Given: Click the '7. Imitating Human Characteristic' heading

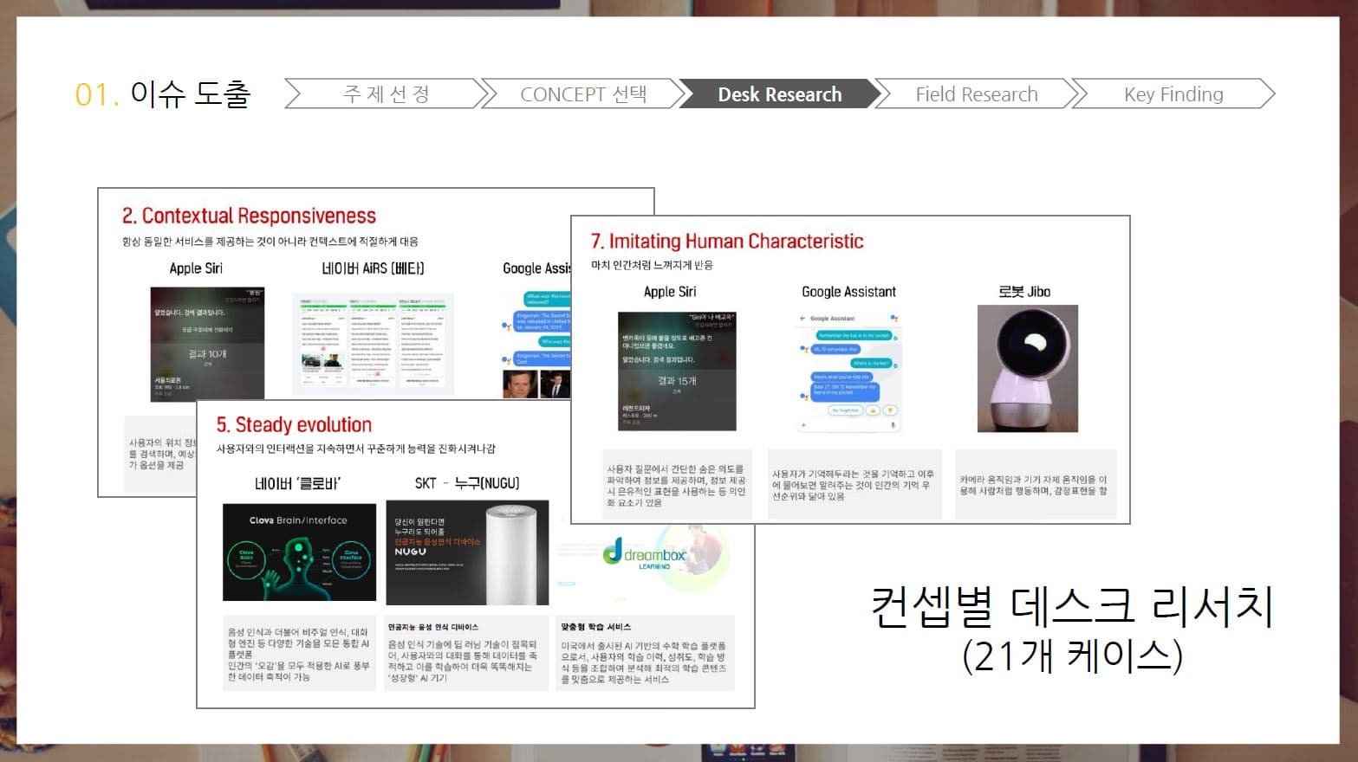Looking at the screenshot, I should pyautogui.click(x=727, y=241).
